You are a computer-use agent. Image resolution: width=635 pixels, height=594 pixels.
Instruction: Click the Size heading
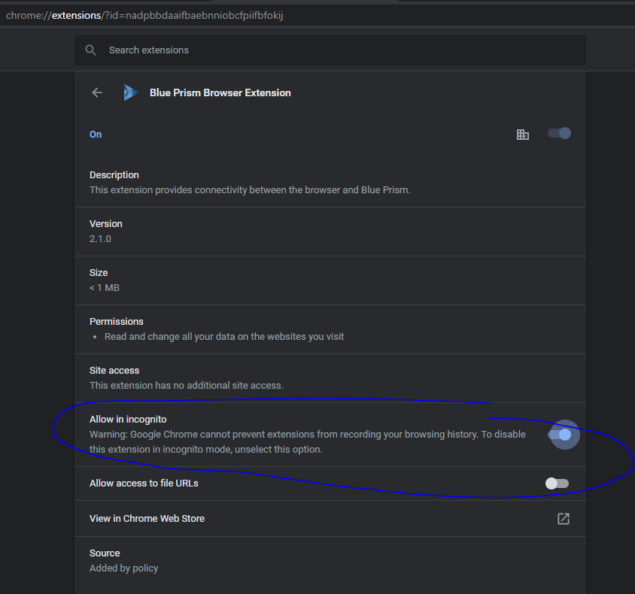point(99,273)
